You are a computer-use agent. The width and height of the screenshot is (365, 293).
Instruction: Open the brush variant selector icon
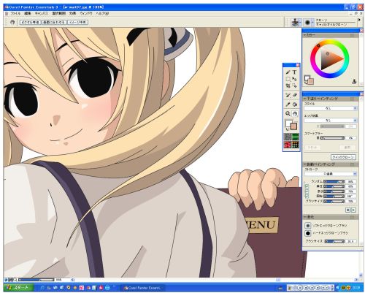click(x=308, y=22)
